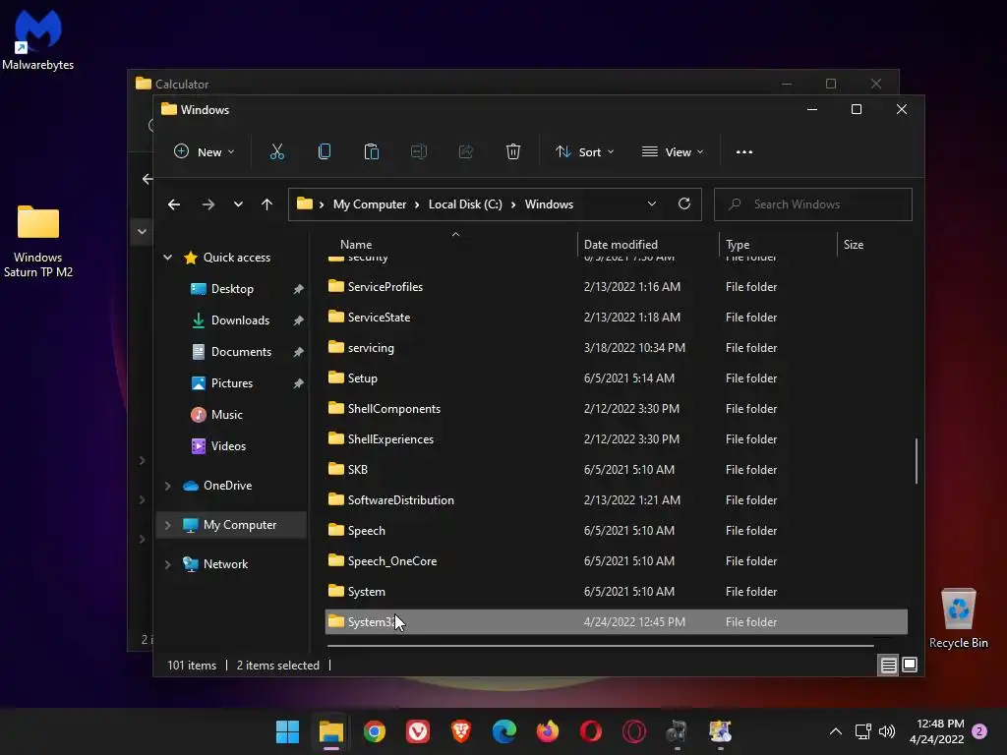1007x755 pixels.
Task: Open Malwarebytes desktop shortcut
Action: point(38,38)
